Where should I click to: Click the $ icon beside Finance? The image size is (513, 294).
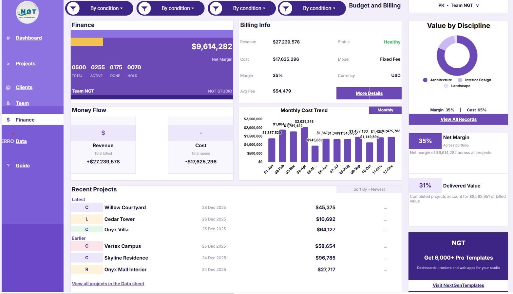click(8, 120)
